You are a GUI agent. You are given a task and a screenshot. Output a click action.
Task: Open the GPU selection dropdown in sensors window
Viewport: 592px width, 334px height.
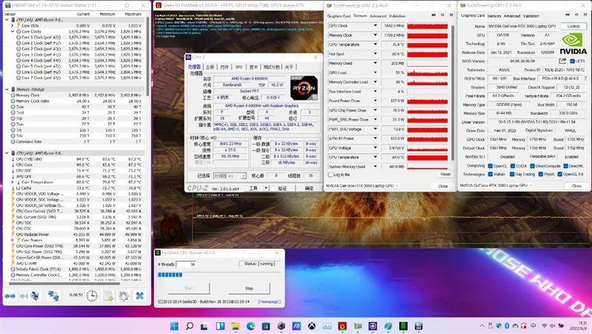(x=363, y=186)
